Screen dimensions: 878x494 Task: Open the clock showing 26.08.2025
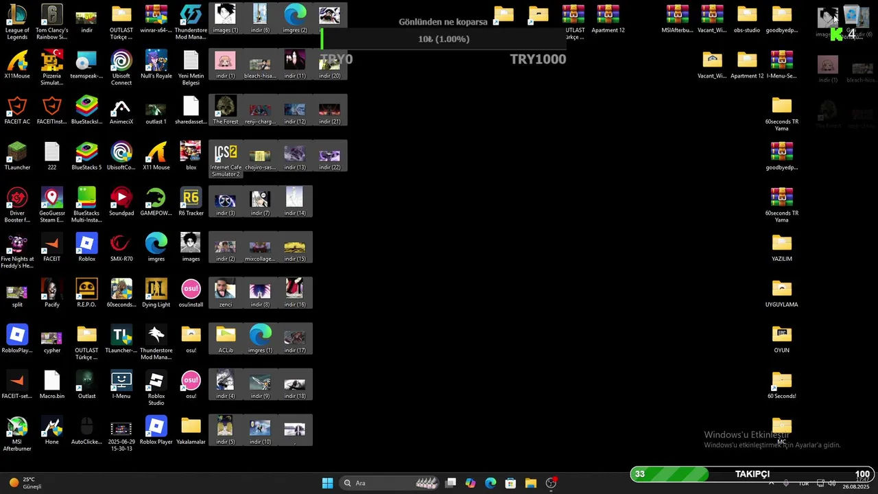pyautogui.click(x=856, y=483)
